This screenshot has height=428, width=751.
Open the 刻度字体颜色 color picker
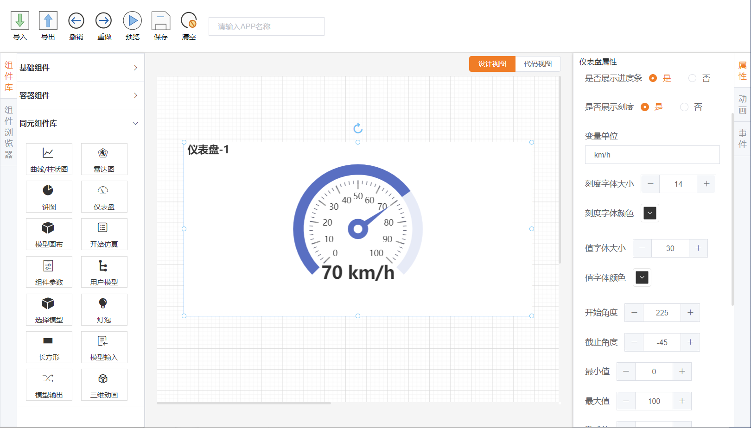coord(650,213)
